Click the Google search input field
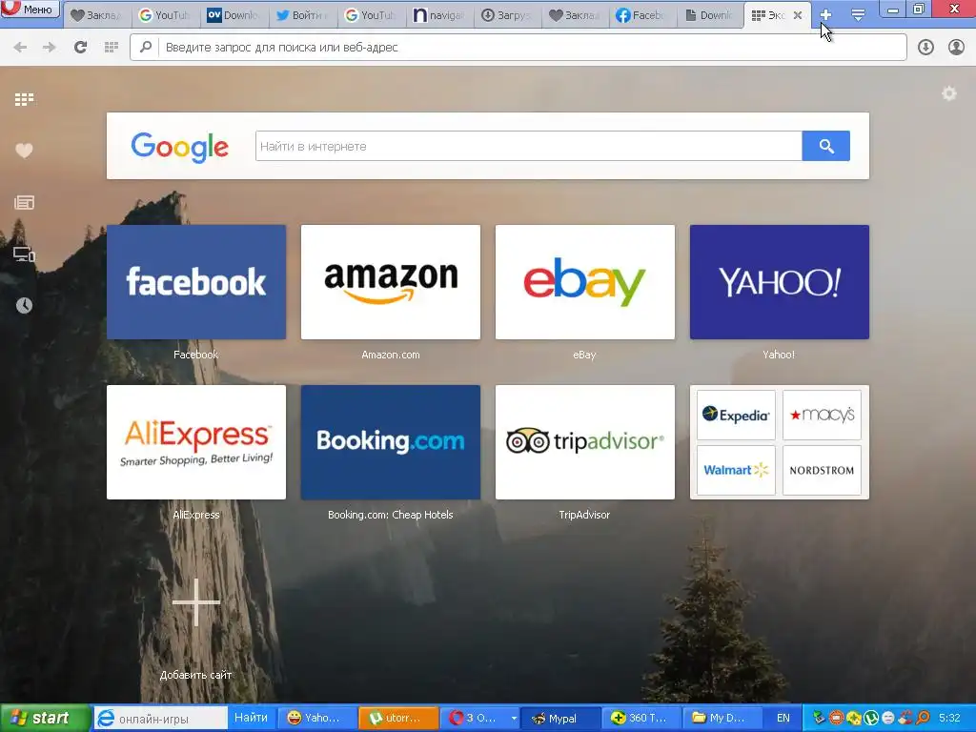Image resolution: width=976 pixels, height=732 pixels. point(528,146)
